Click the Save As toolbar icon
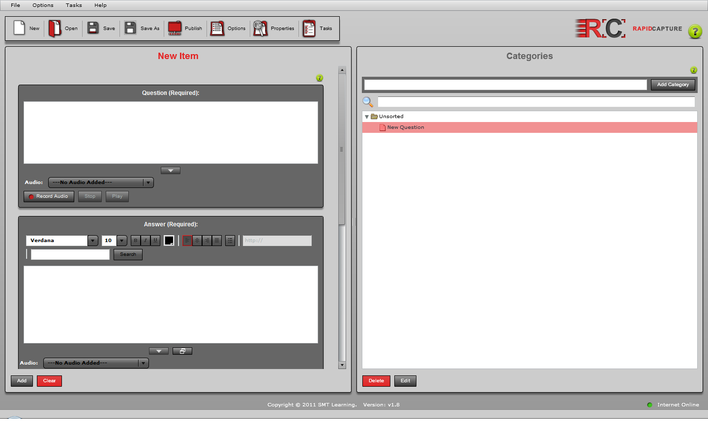This screenshot has height=431, width=708. (x=130, y=28)
